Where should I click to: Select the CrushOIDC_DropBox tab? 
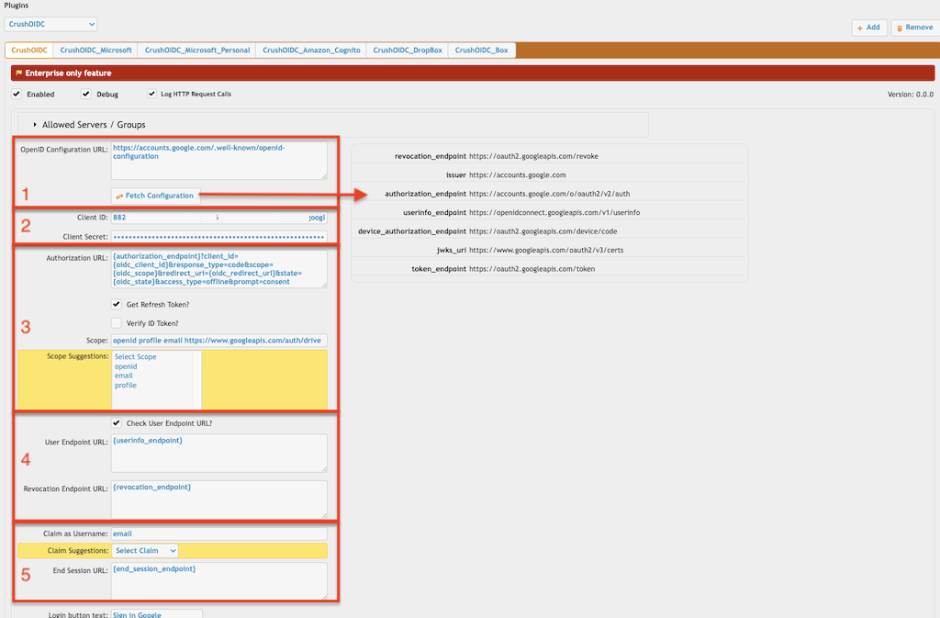tap(407, 51)
